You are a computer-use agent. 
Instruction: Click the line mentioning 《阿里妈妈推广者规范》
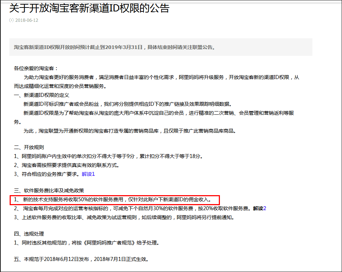coord(86,243)
